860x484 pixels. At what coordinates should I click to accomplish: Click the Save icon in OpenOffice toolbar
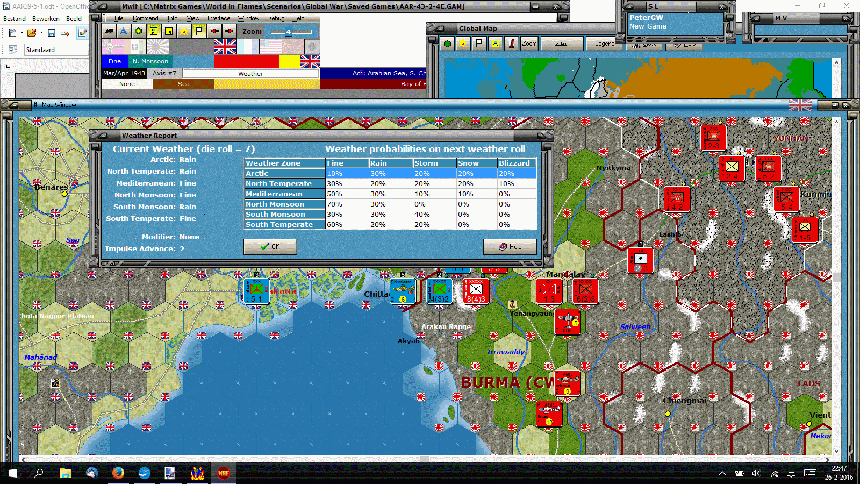click(52, 33)
